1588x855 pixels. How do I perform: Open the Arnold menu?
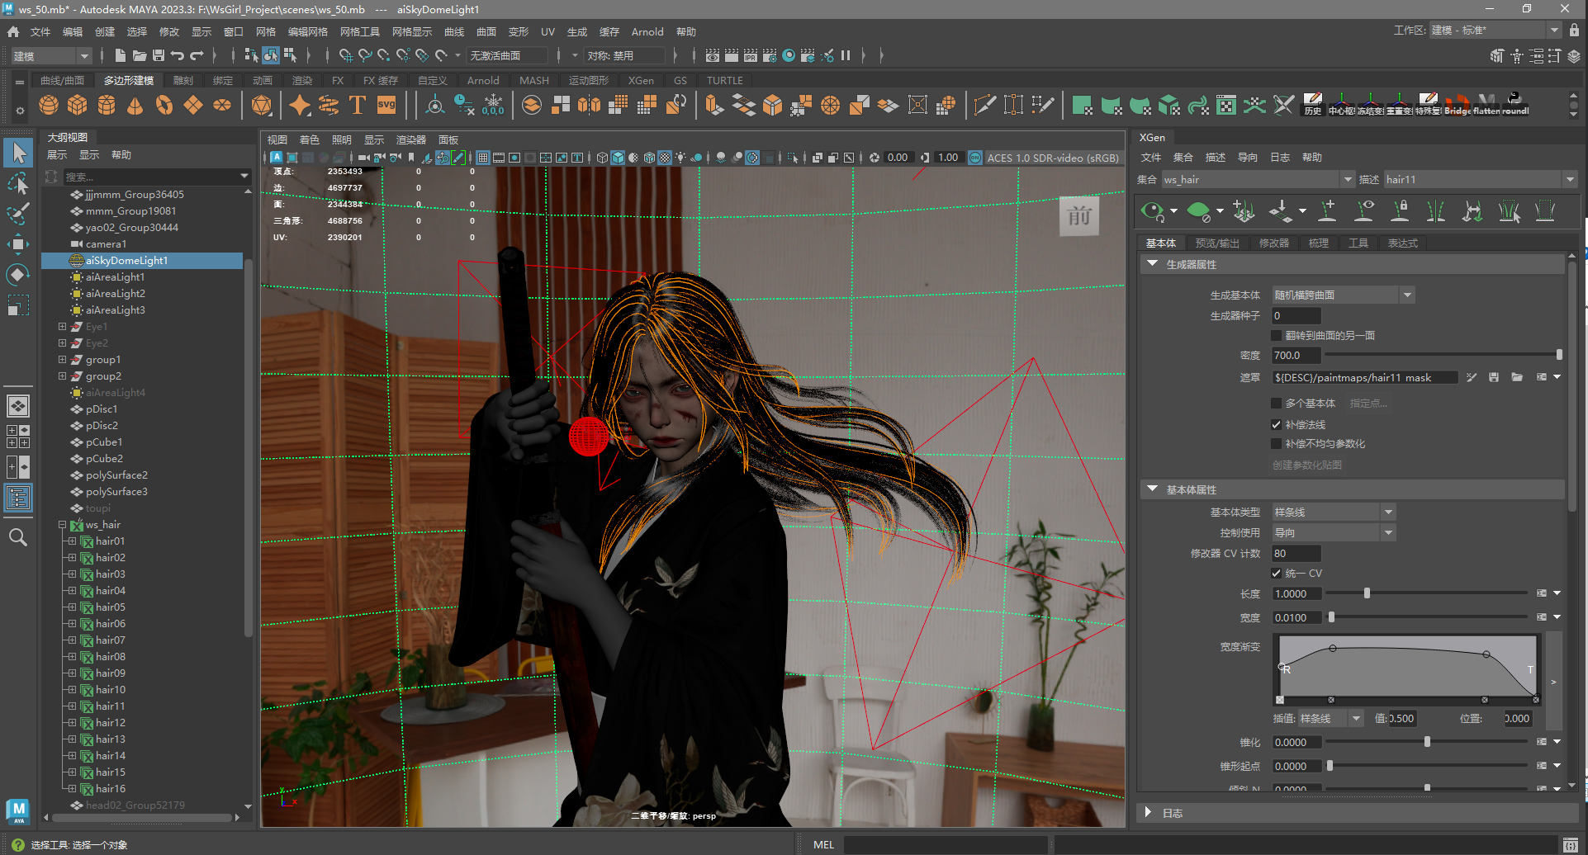pos(647,32)
